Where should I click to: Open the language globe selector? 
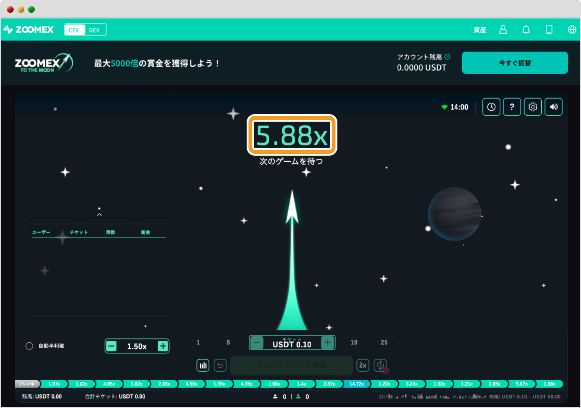(572, 29)
